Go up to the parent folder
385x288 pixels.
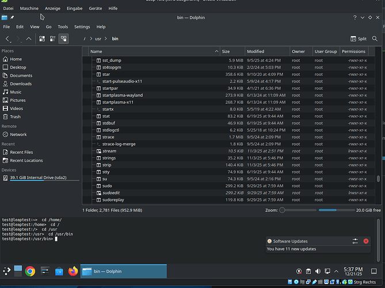29,39
